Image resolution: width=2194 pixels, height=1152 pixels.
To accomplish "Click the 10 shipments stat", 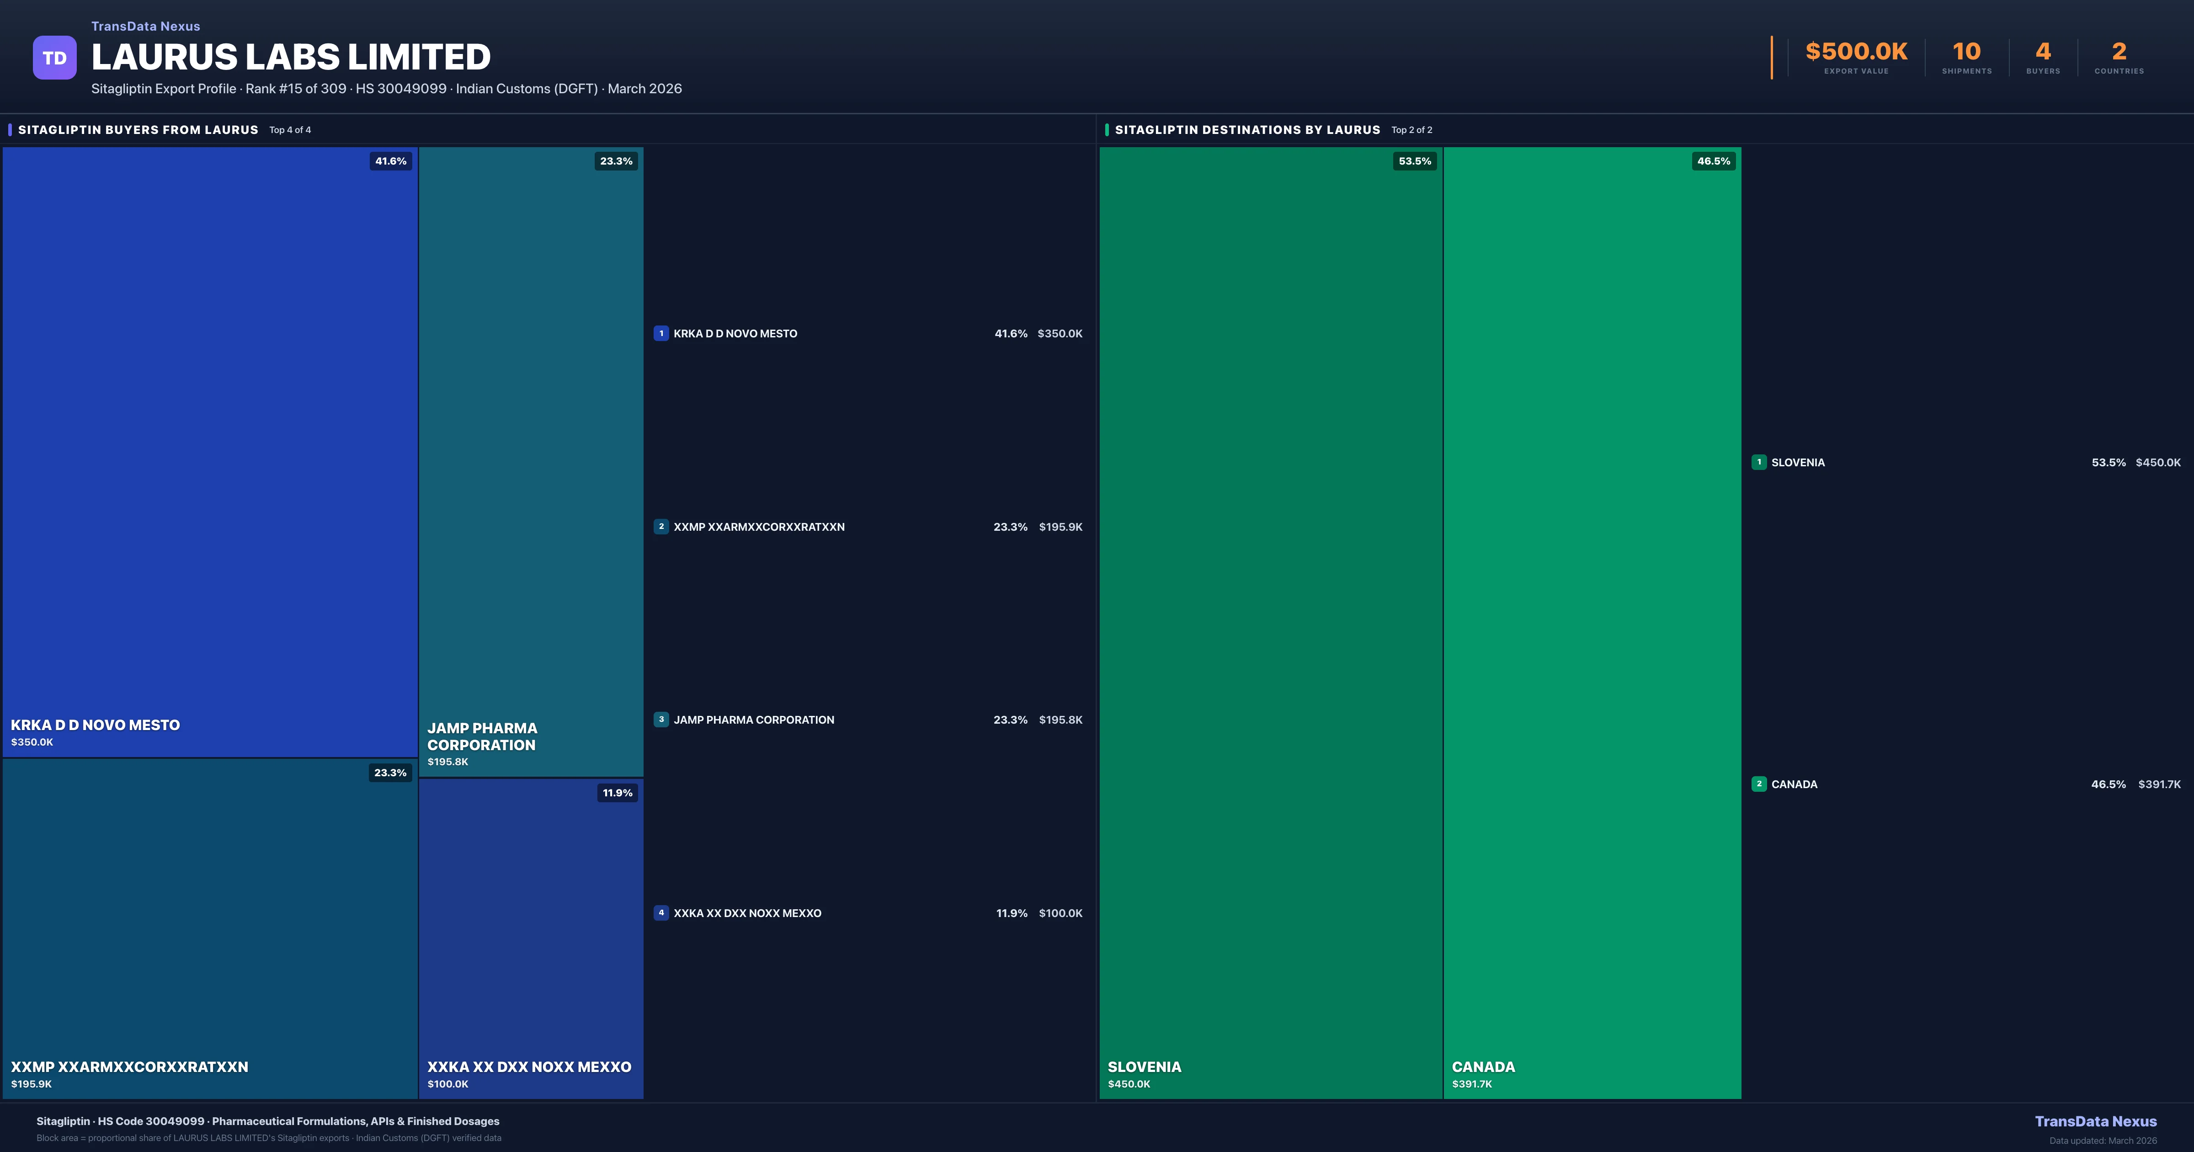I will coord(1966,53).
